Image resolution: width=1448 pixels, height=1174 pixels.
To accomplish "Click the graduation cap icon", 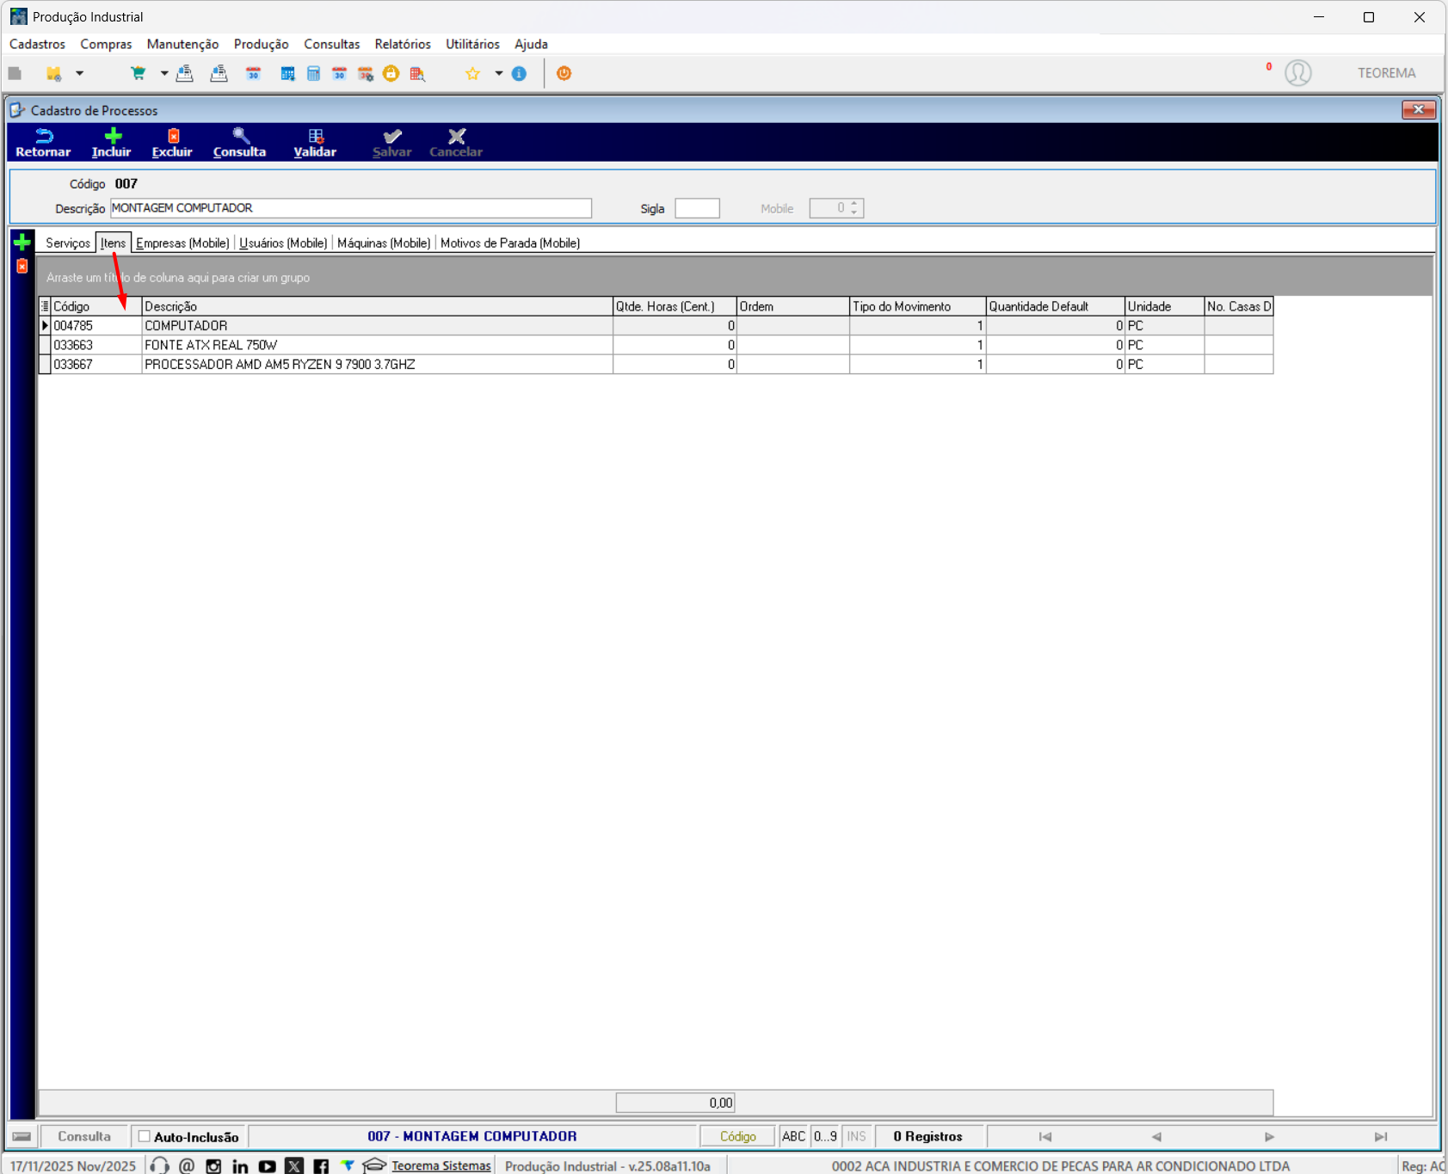I will [374, 1165].
